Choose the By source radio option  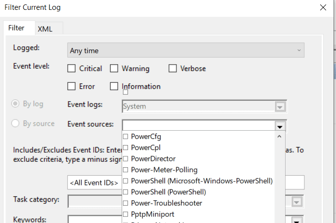tap(16, 123)
